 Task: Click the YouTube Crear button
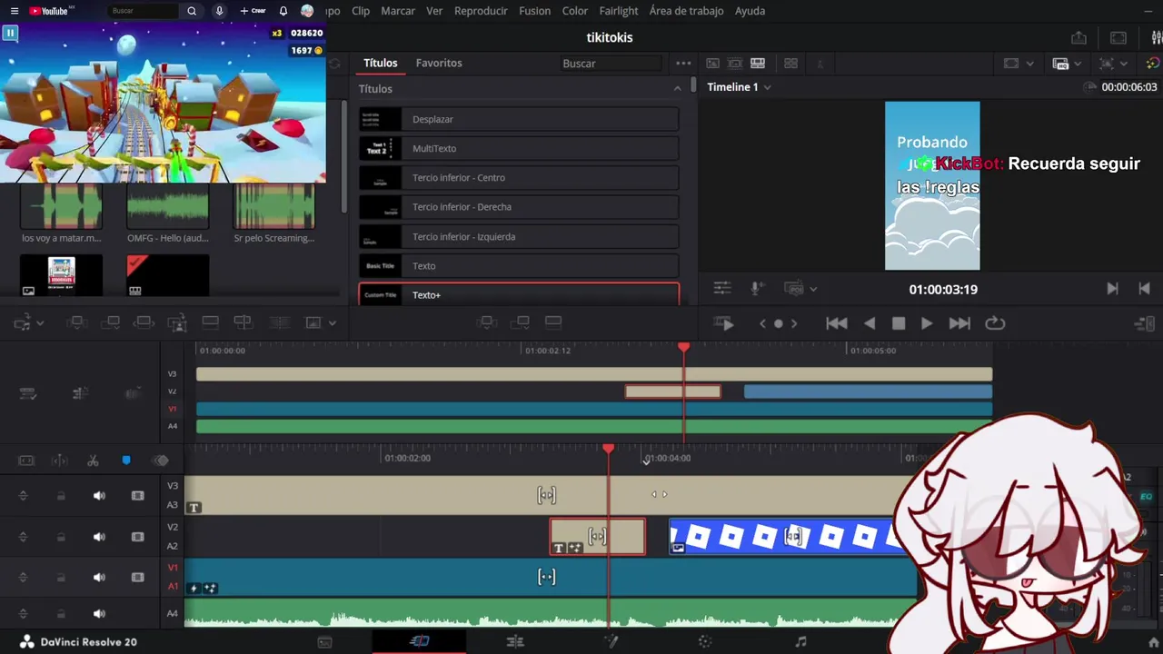click(x=253, y=11)
